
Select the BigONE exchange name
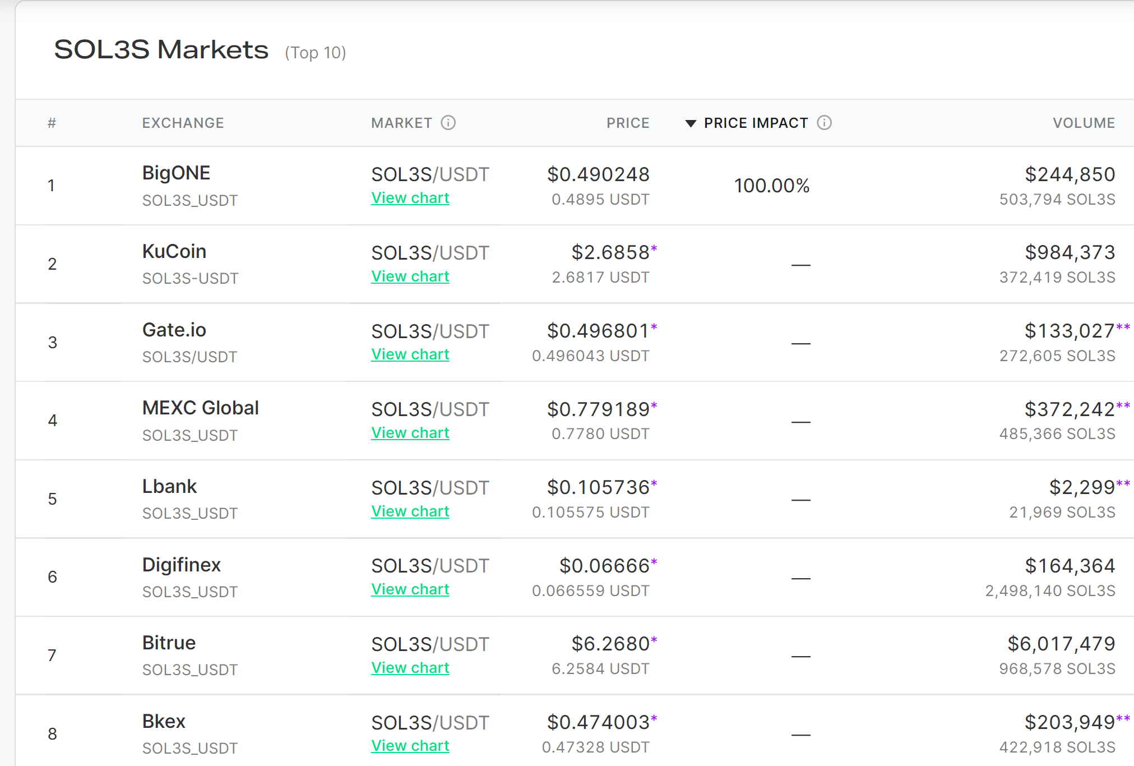[x=176, y=173]
